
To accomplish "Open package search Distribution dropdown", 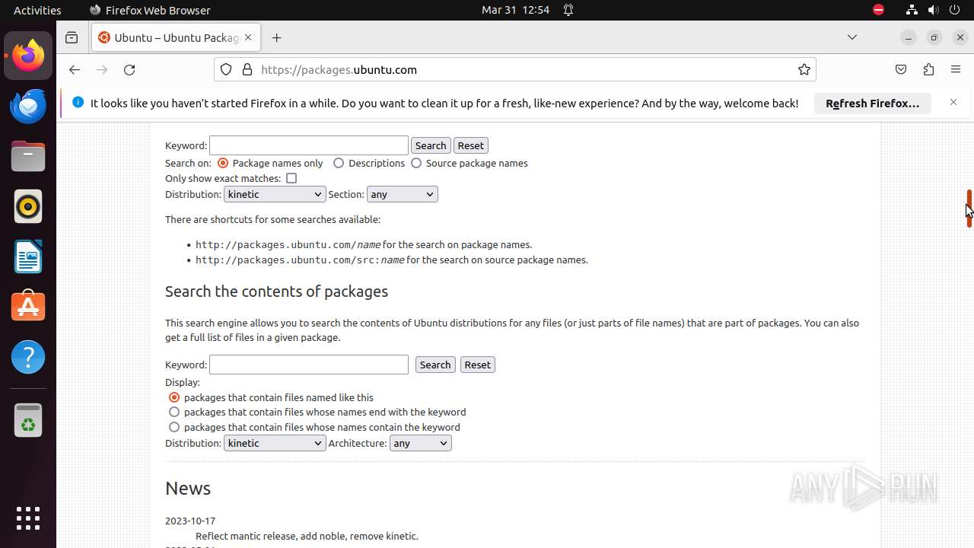I will (x=275, y=194).
